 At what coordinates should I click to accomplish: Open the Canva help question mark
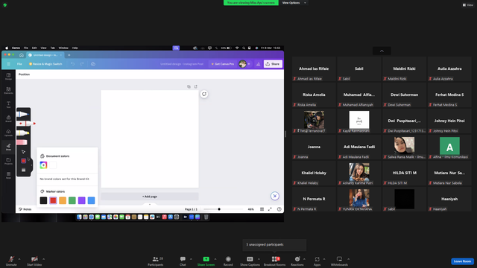(x=279, y=209)
